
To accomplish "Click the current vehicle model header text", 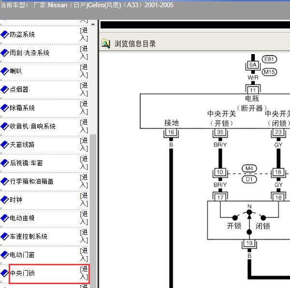I will 87,5.
